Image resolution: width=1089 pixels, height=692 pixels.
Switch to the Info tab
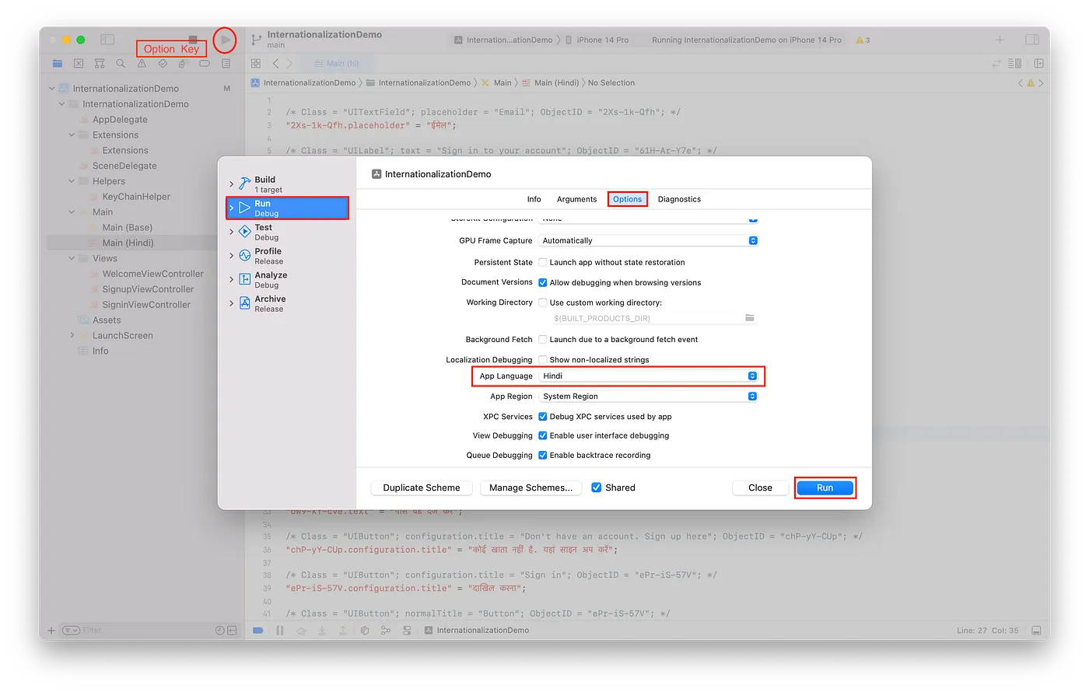point(534,200)
